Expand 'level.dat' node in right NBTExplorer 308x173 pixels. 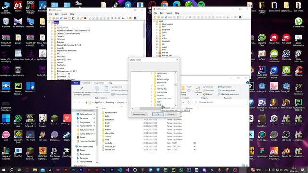[x=157, y=53]
